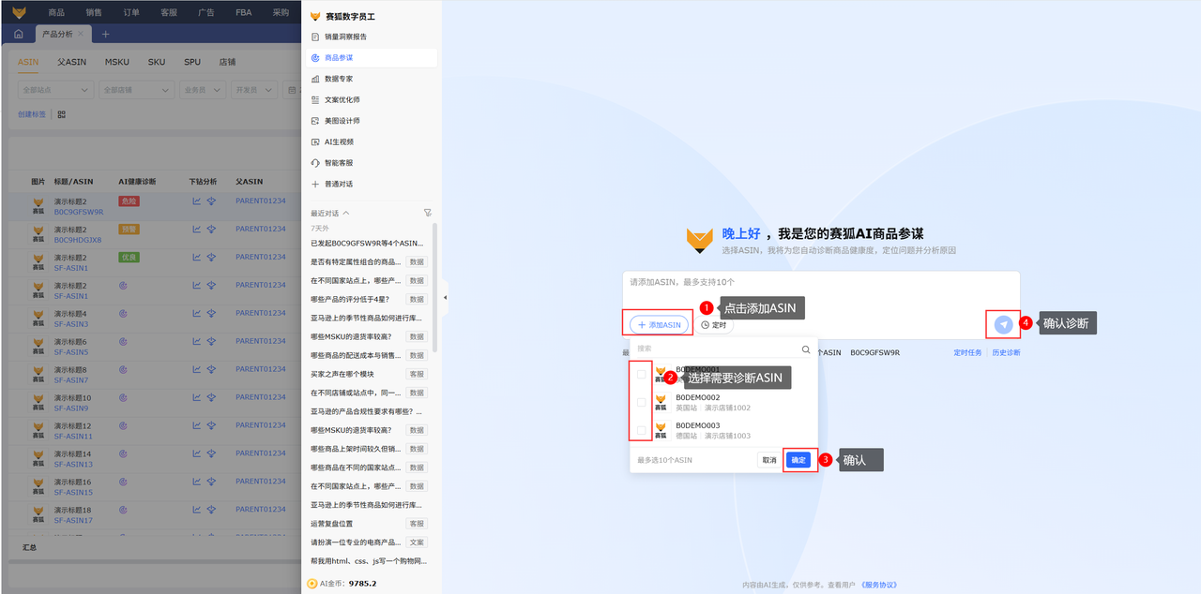Click the AI金币 coin icon

coord(312,583)
